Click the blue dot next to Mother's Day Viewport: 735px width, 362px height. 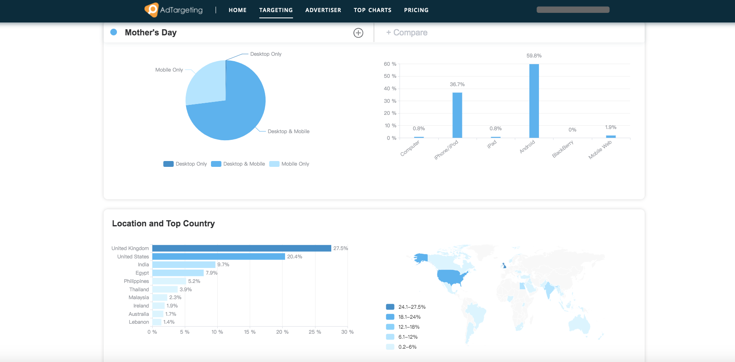[x=114, y=32]
